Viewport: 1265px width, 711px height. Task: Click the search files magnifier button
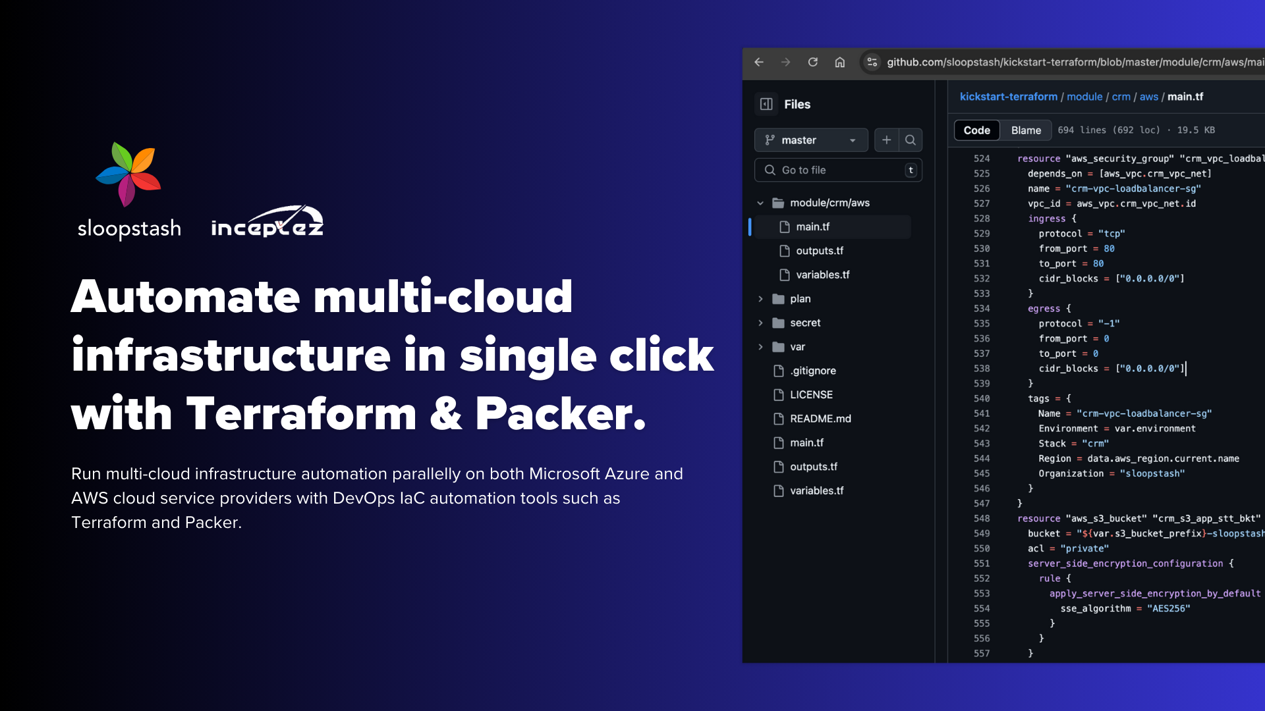click(x=911, y=140)
